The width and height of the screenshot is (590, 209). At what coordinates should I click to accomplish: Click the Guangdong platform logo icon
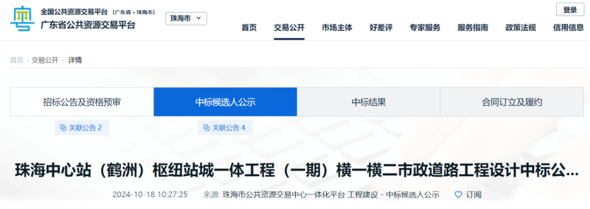[x=22, y=19]
